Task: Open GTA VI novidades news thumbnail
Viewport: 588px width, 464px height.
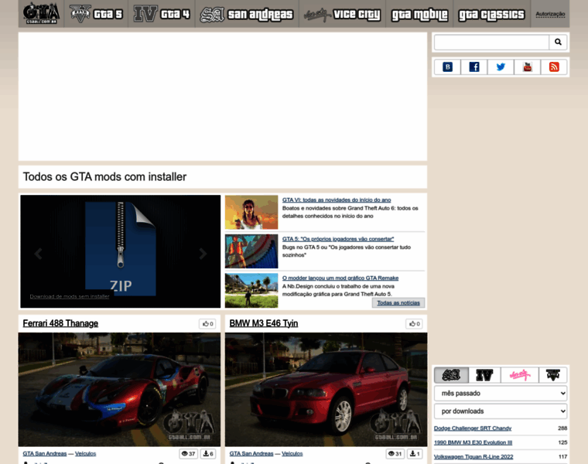Action: (251, 212)
